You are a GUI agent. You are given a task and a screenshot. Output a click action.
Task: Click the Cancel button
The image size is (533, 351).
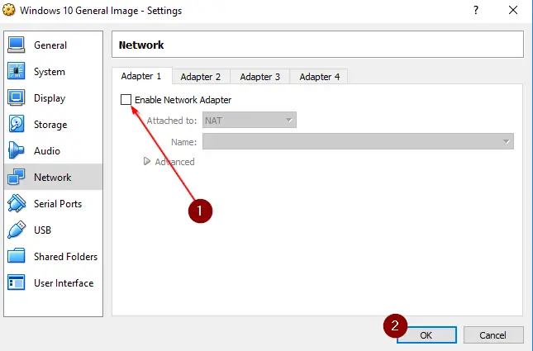click(x=493, y=335)
